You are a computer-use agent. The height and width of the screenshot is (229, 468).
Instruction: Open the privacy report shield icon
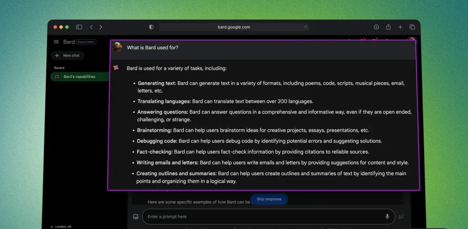click(x=151, y=27)
